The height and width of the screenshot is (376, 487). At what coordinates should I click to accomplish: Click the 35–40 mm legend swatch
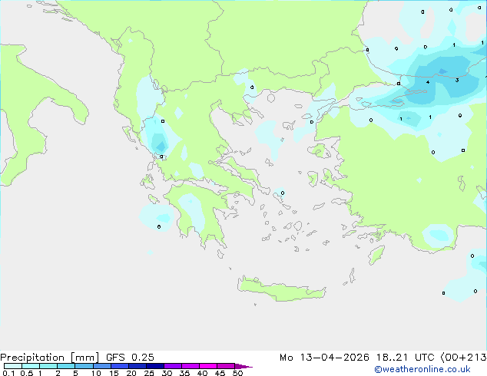(190, 366)
